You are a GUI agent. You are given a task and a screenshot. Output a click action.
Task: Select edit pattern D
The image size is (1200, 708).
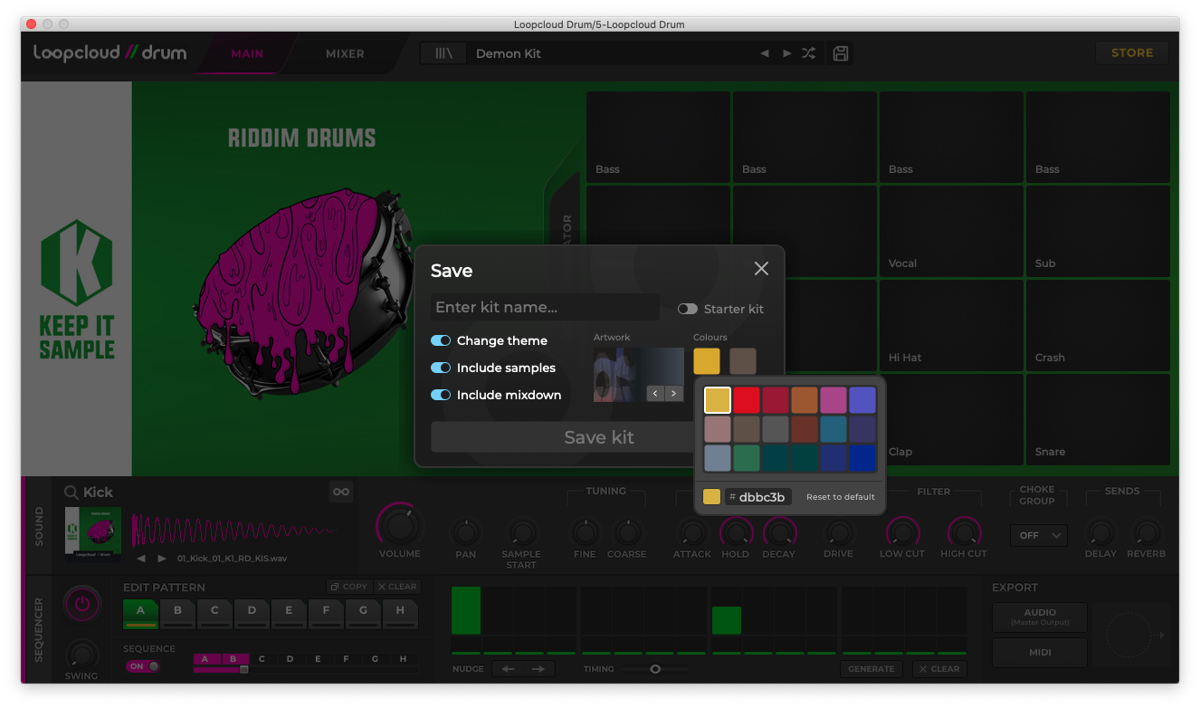[252, 614]
